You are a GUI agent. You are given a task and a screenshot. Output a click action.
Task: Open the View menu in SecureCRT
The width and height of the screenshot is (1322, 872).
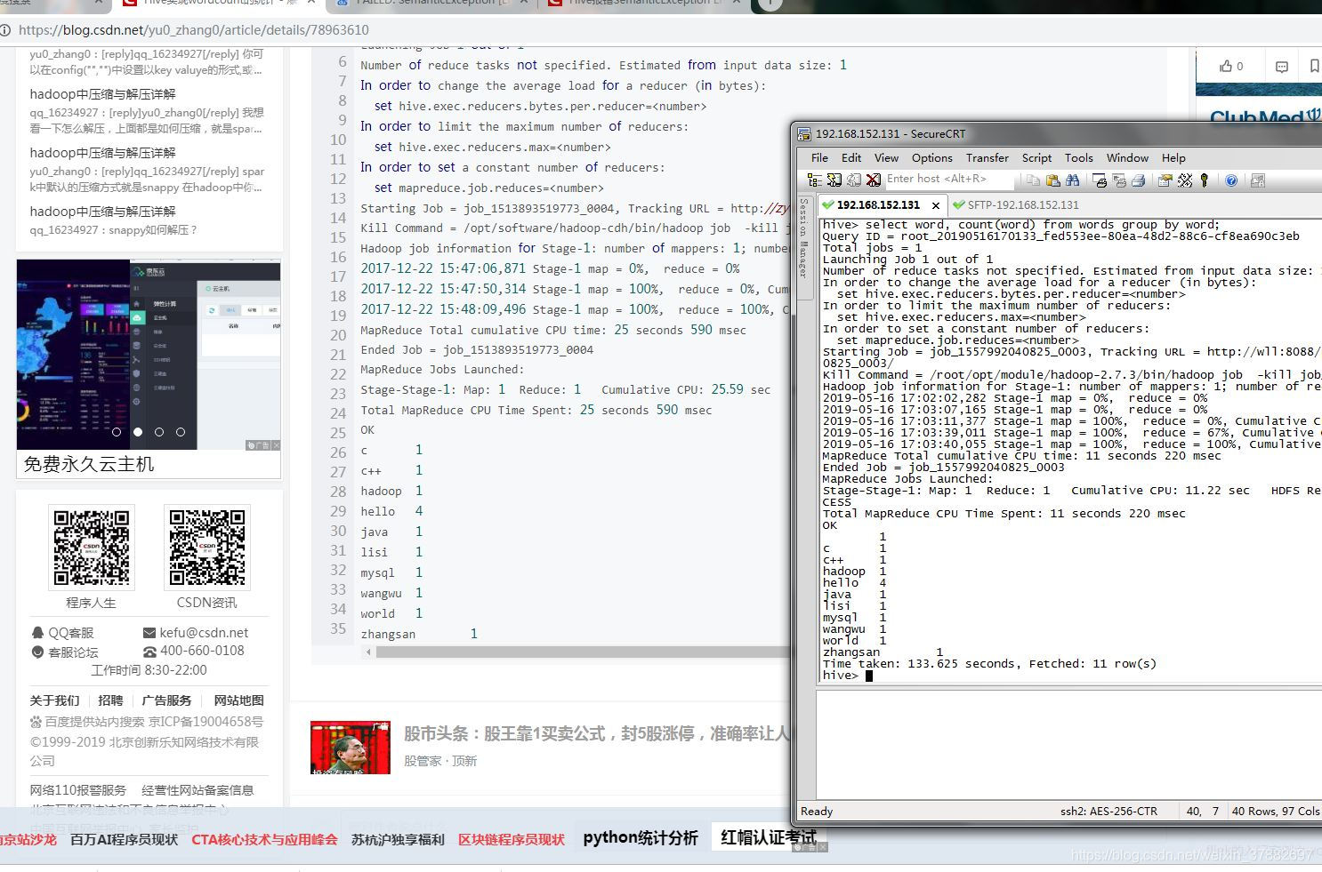[886, 157]
